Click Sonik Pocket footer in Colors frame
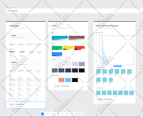The height and width of the screenshot is (117, 143). [62, 86]
